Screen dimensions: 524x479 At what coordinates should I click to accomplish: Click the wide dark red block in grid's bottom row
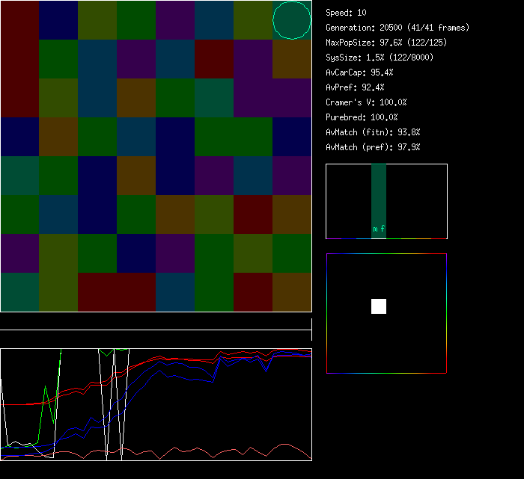pos(117,292)
